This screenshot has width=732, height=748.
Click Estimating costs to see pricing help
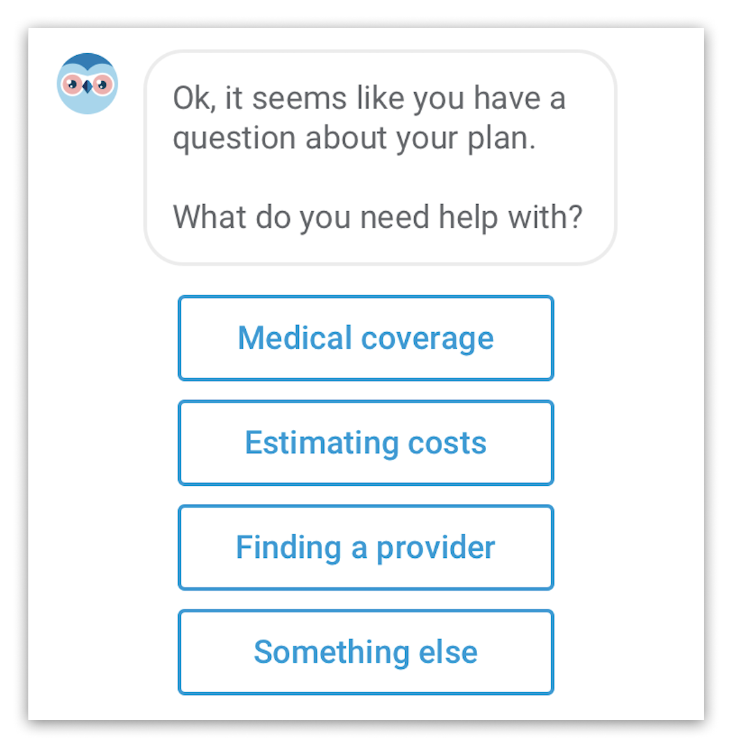coord(365,443)
